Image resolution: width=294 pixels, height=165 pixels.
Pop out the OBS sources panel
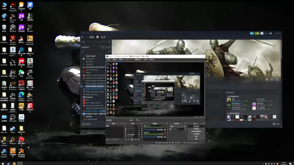tap(141, 124)
